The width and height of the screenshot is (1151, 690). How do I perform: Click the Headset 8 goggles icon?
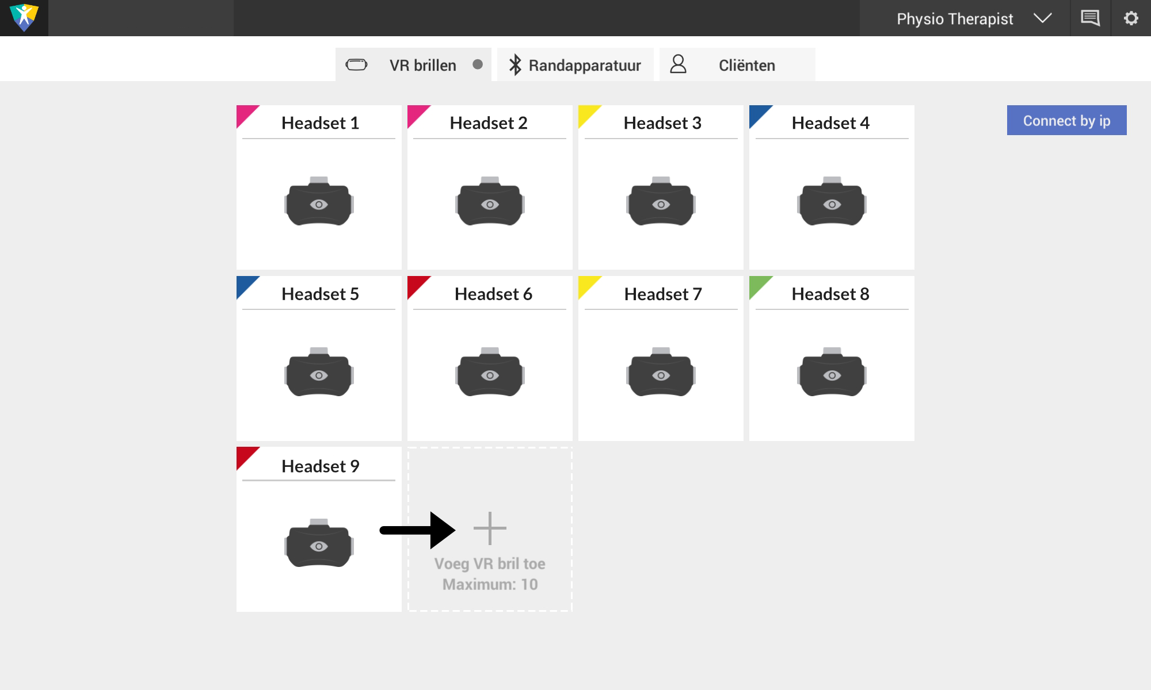pos(832,373)
